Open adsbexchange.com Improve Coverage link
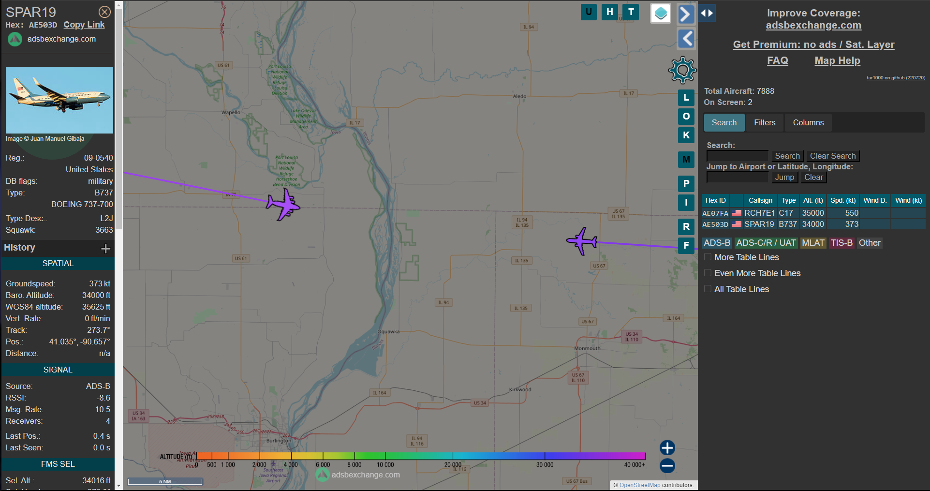The image size is (930, 491). click(813, 25)
